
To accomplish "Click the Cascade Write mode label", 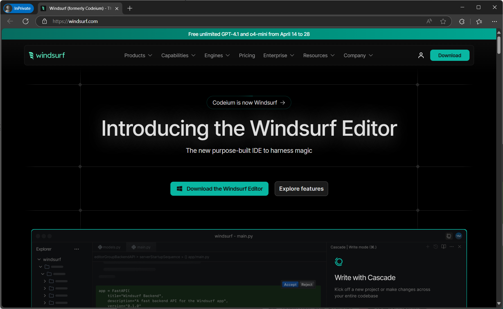I will coord(353,247).
